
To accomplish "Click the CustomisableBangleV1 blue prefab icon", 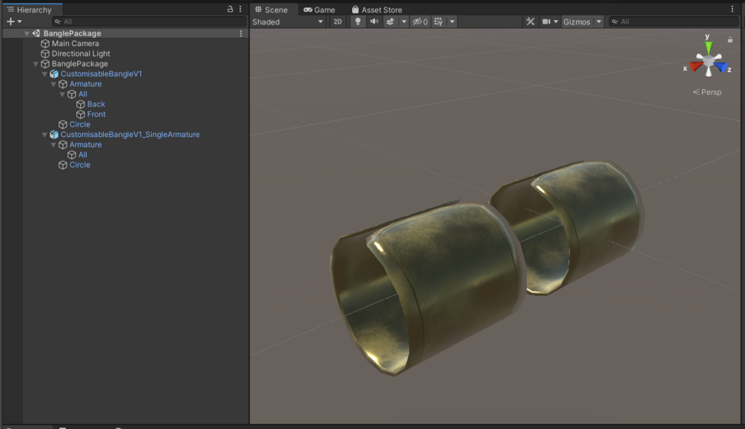I will tap(54, 74).
